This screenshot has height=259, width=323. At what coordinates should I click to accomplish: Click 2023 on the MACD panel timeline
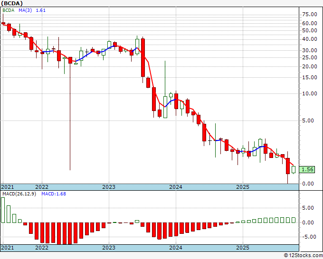(x=109, y=248)
